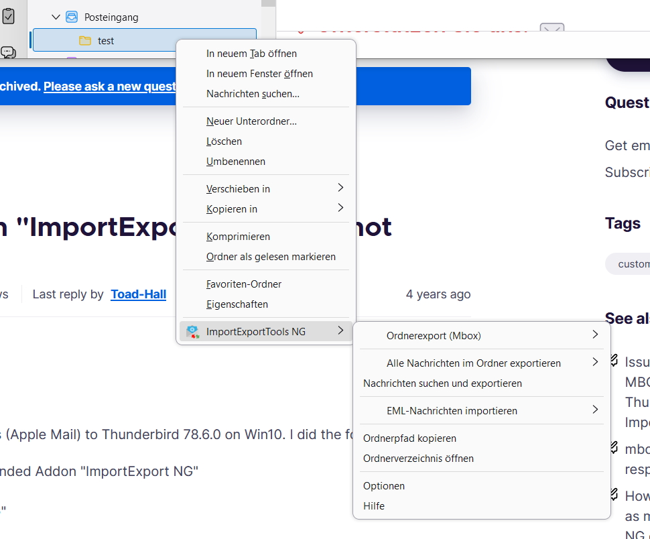Image resolution: width=650 pixels, height=539 pixels.
Task: Open the Verschieben in menu entry
Action: (x=266, y=189)
